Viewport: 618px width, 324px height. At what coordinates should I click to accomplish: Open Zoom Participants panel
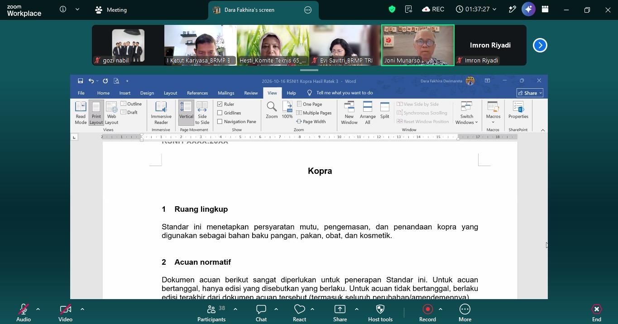pos(211,313)
